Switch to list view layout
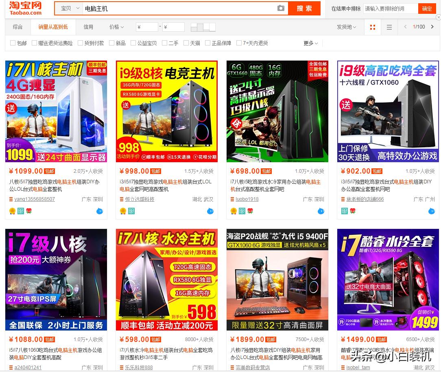This screenshot has width=441, height=372. [389, 27]
